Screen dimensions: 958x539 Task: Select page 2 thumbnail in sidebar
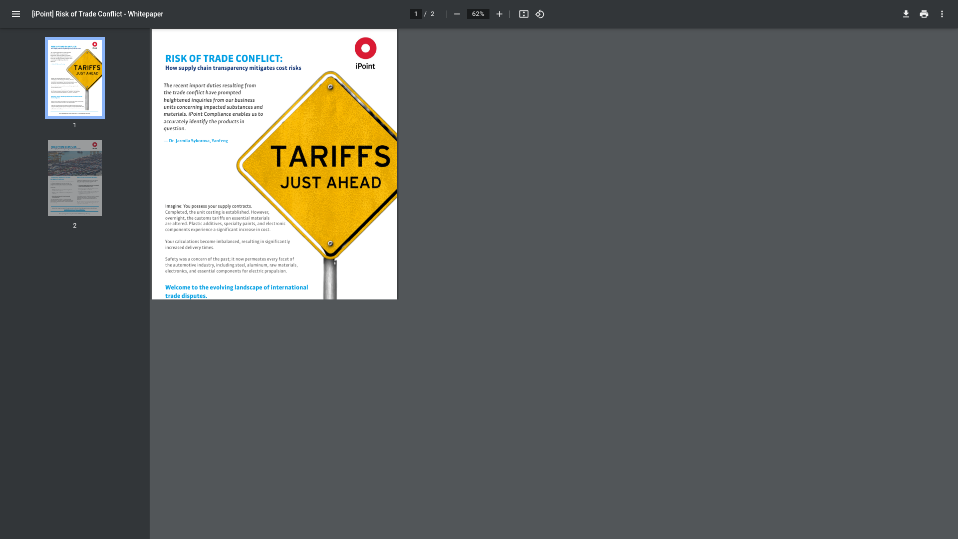point(75,178)
